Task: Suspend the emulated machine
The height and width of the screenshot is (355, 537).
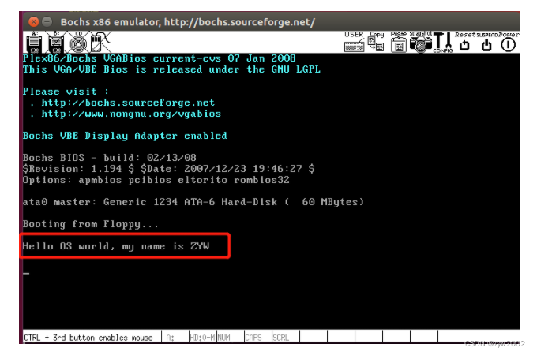Action: point(486,42)
